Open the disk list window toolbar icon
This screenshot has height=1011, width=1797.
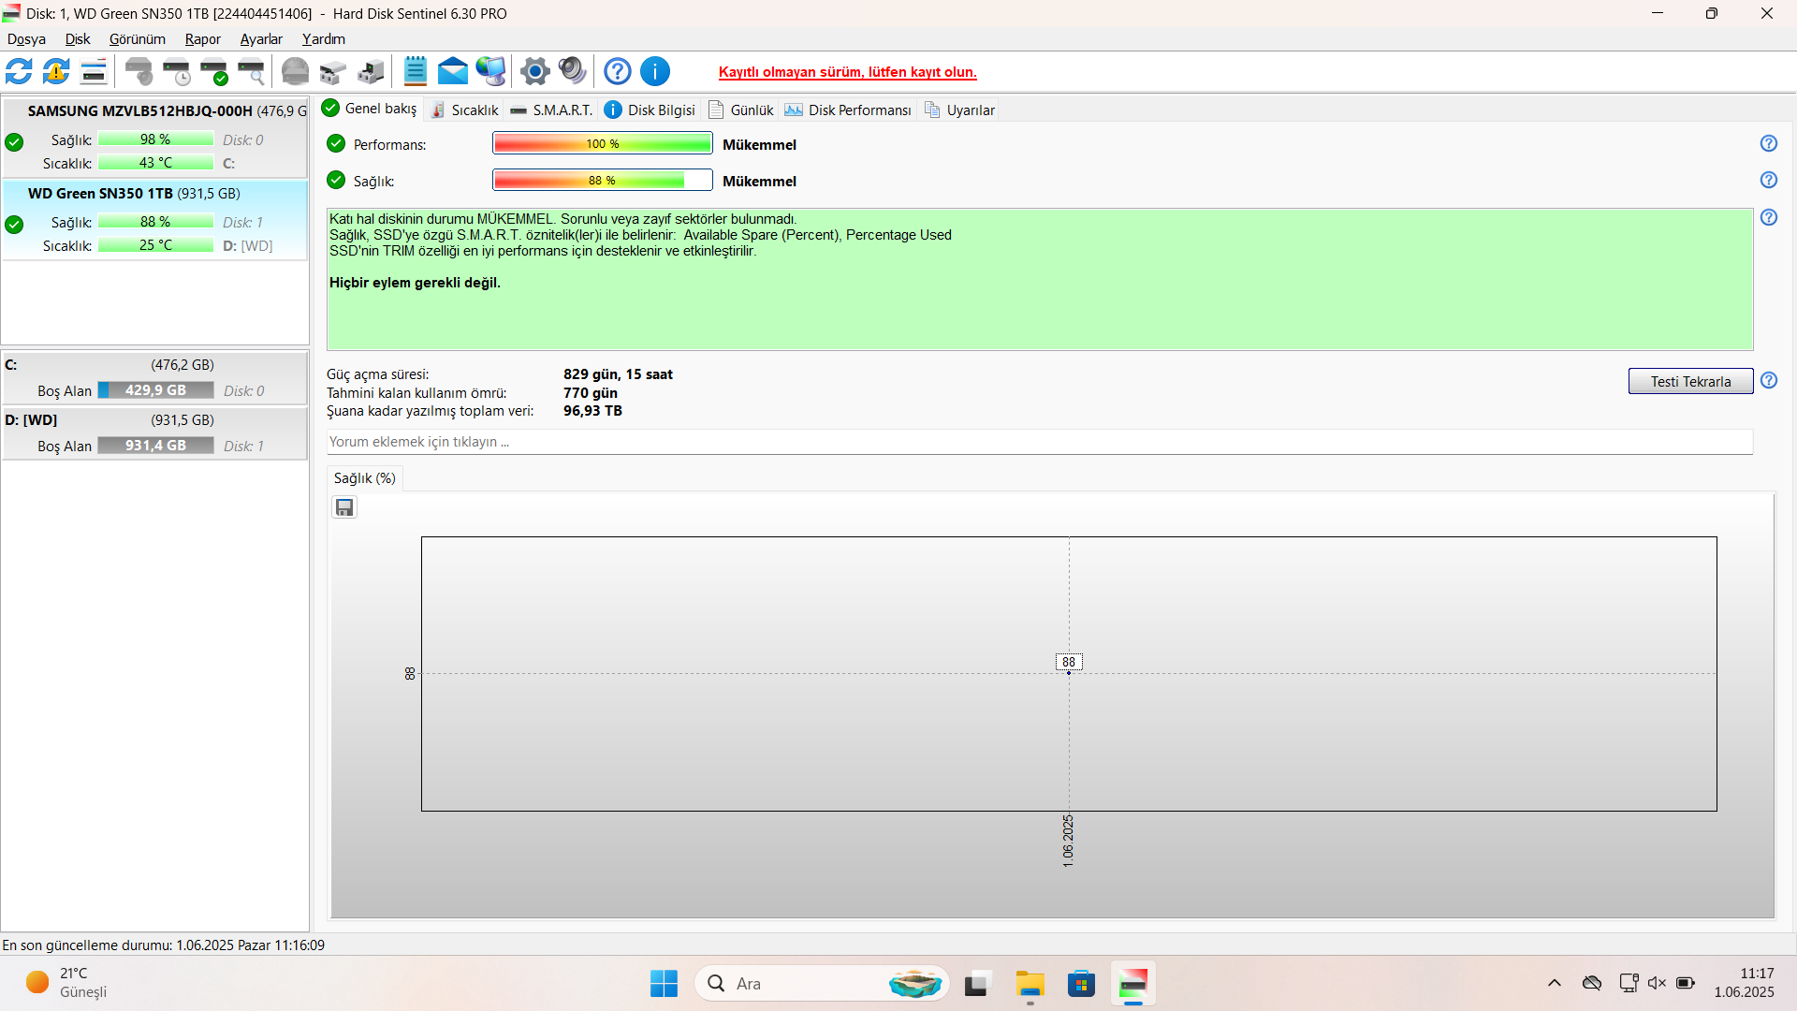coord(94,71)
